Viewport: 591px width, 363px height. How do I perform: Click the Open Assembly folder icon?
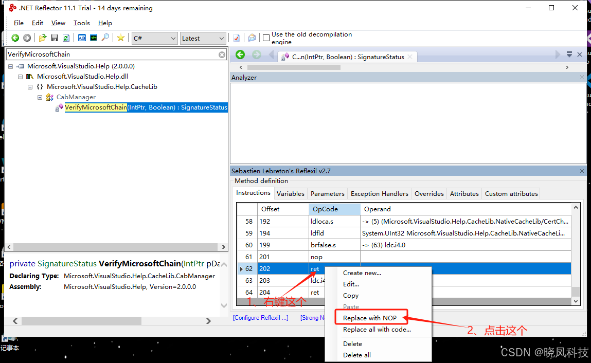[x=43, y=38]
